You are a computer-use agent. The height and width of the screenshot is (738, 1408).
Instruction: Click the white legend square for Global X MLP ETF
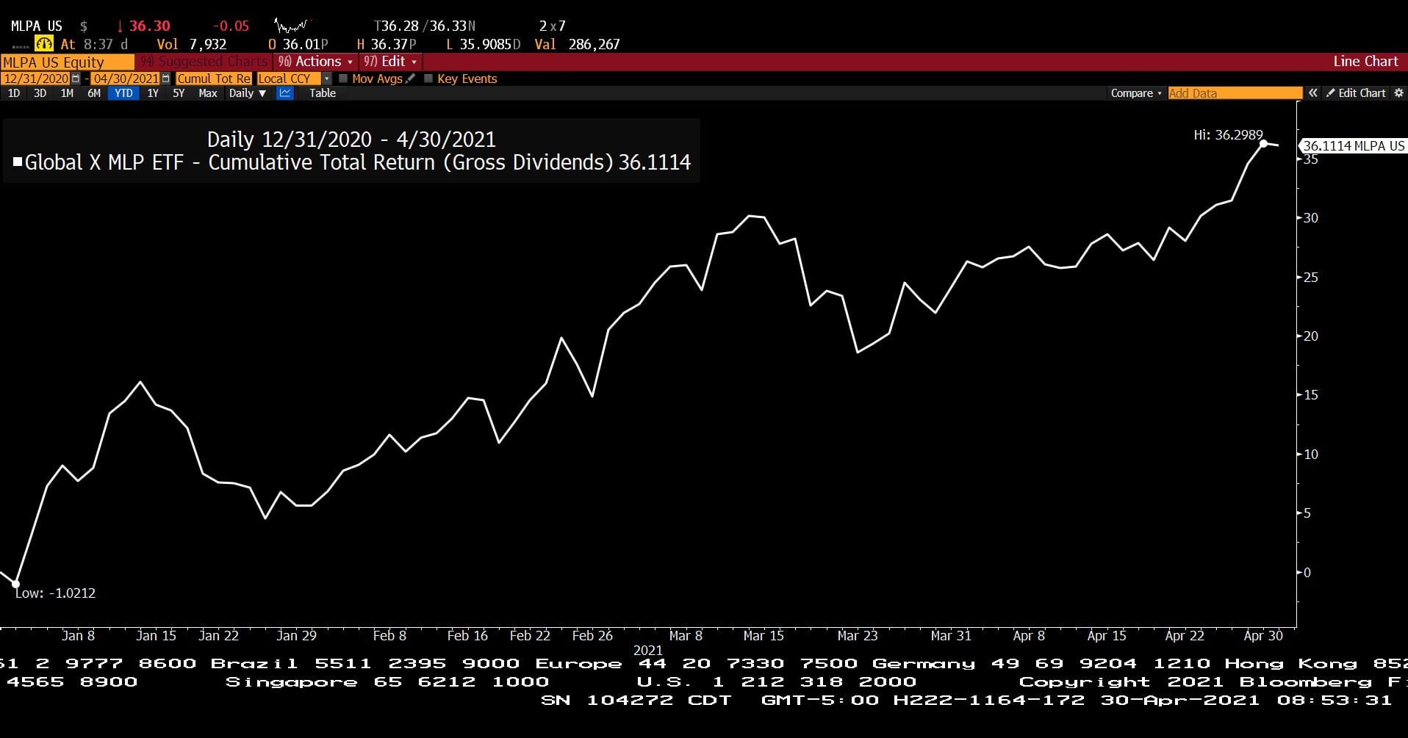[x=18, y=162]
